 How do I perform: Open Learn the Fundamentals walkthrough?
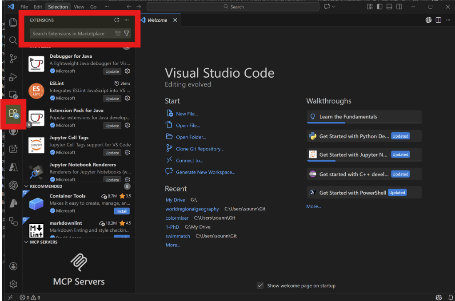point(364,117)
